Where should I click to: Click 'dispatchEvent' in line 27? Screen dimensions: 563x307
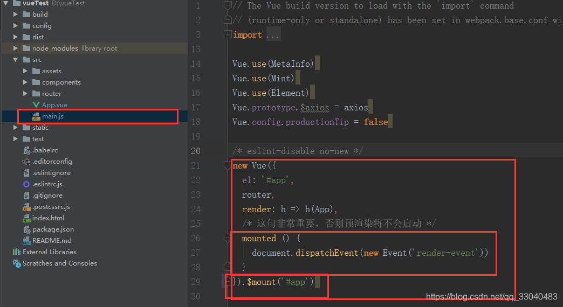tap(327, 253)
